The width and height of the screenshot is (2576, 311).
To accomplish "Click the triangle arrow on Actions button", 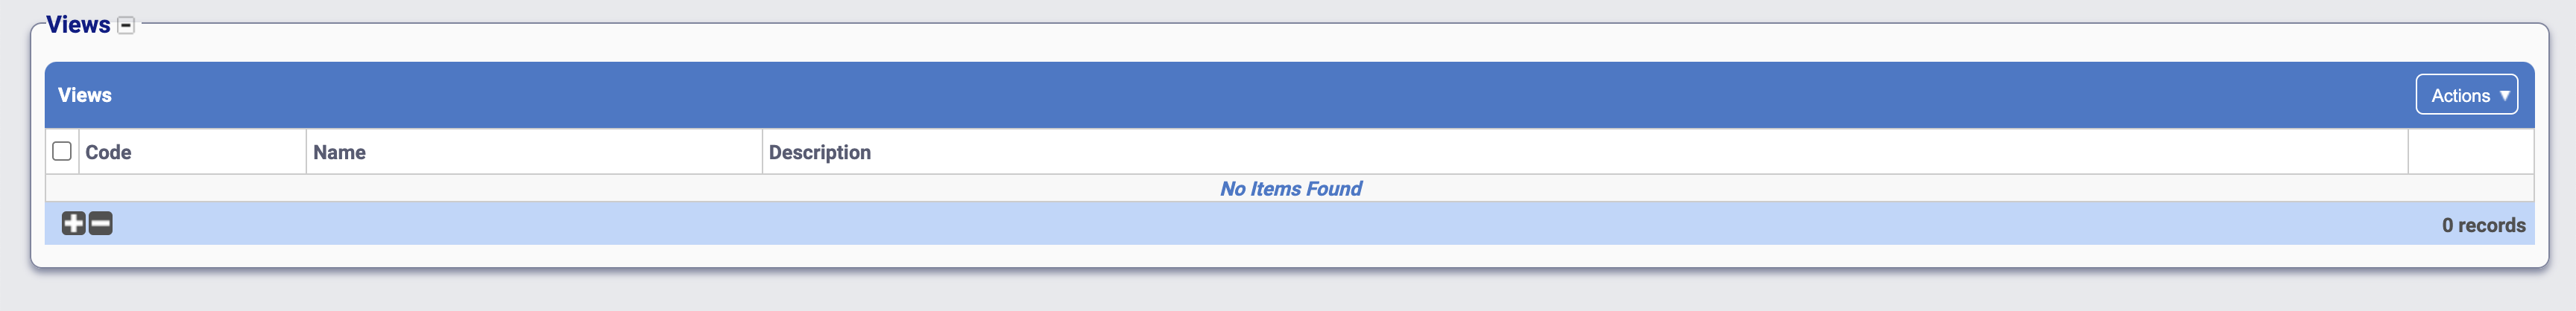I will pos(2504,96).
